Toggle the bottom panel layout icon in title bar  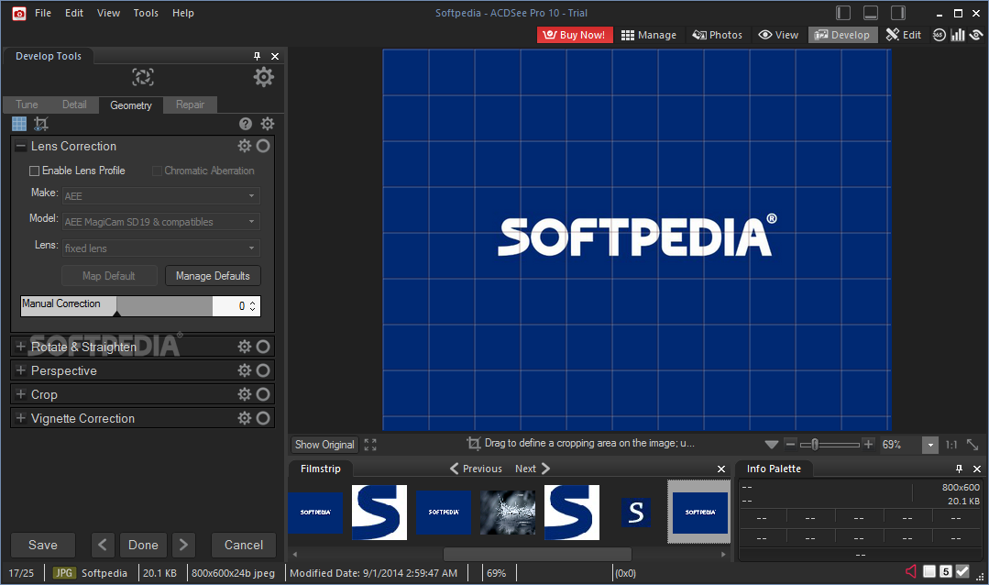click(871, 13)
